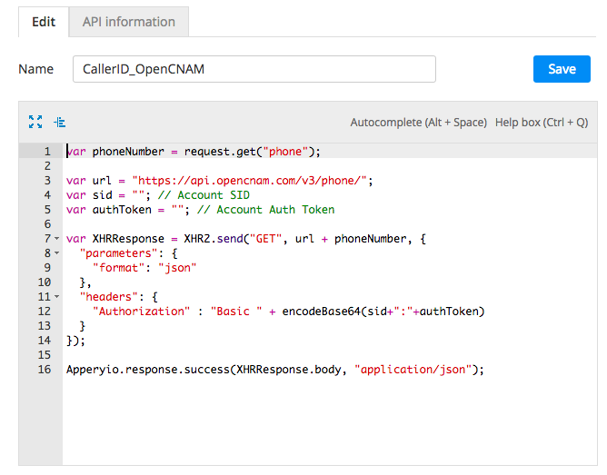Select the Edit tab
Image resolution: width=607 pixels, height=475 pixels.
(x=44, y=22)
